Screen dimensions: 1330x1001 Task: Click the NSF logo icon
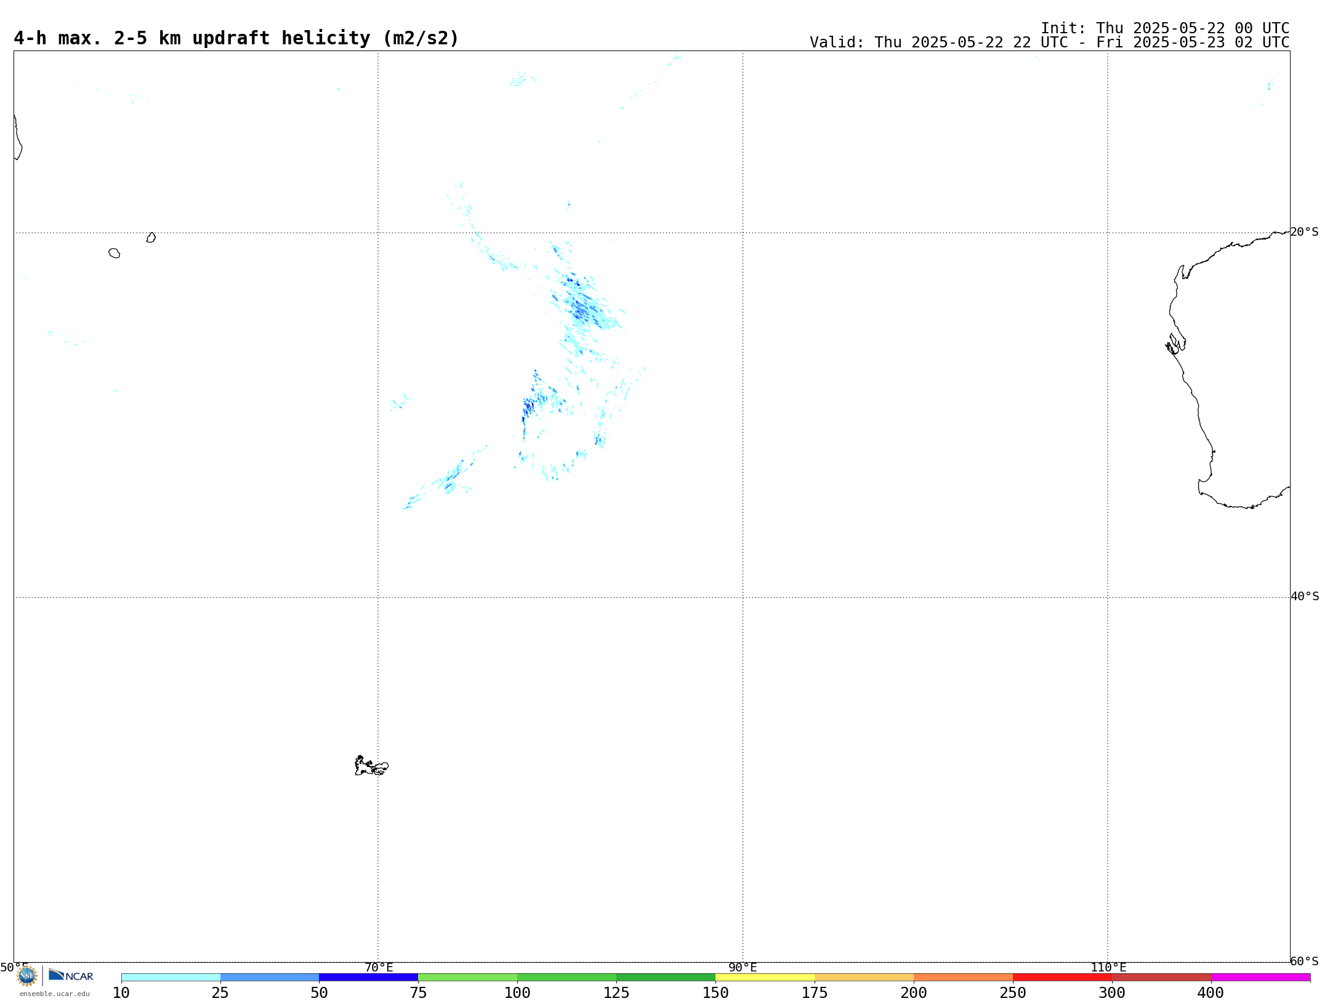point(27,976)
